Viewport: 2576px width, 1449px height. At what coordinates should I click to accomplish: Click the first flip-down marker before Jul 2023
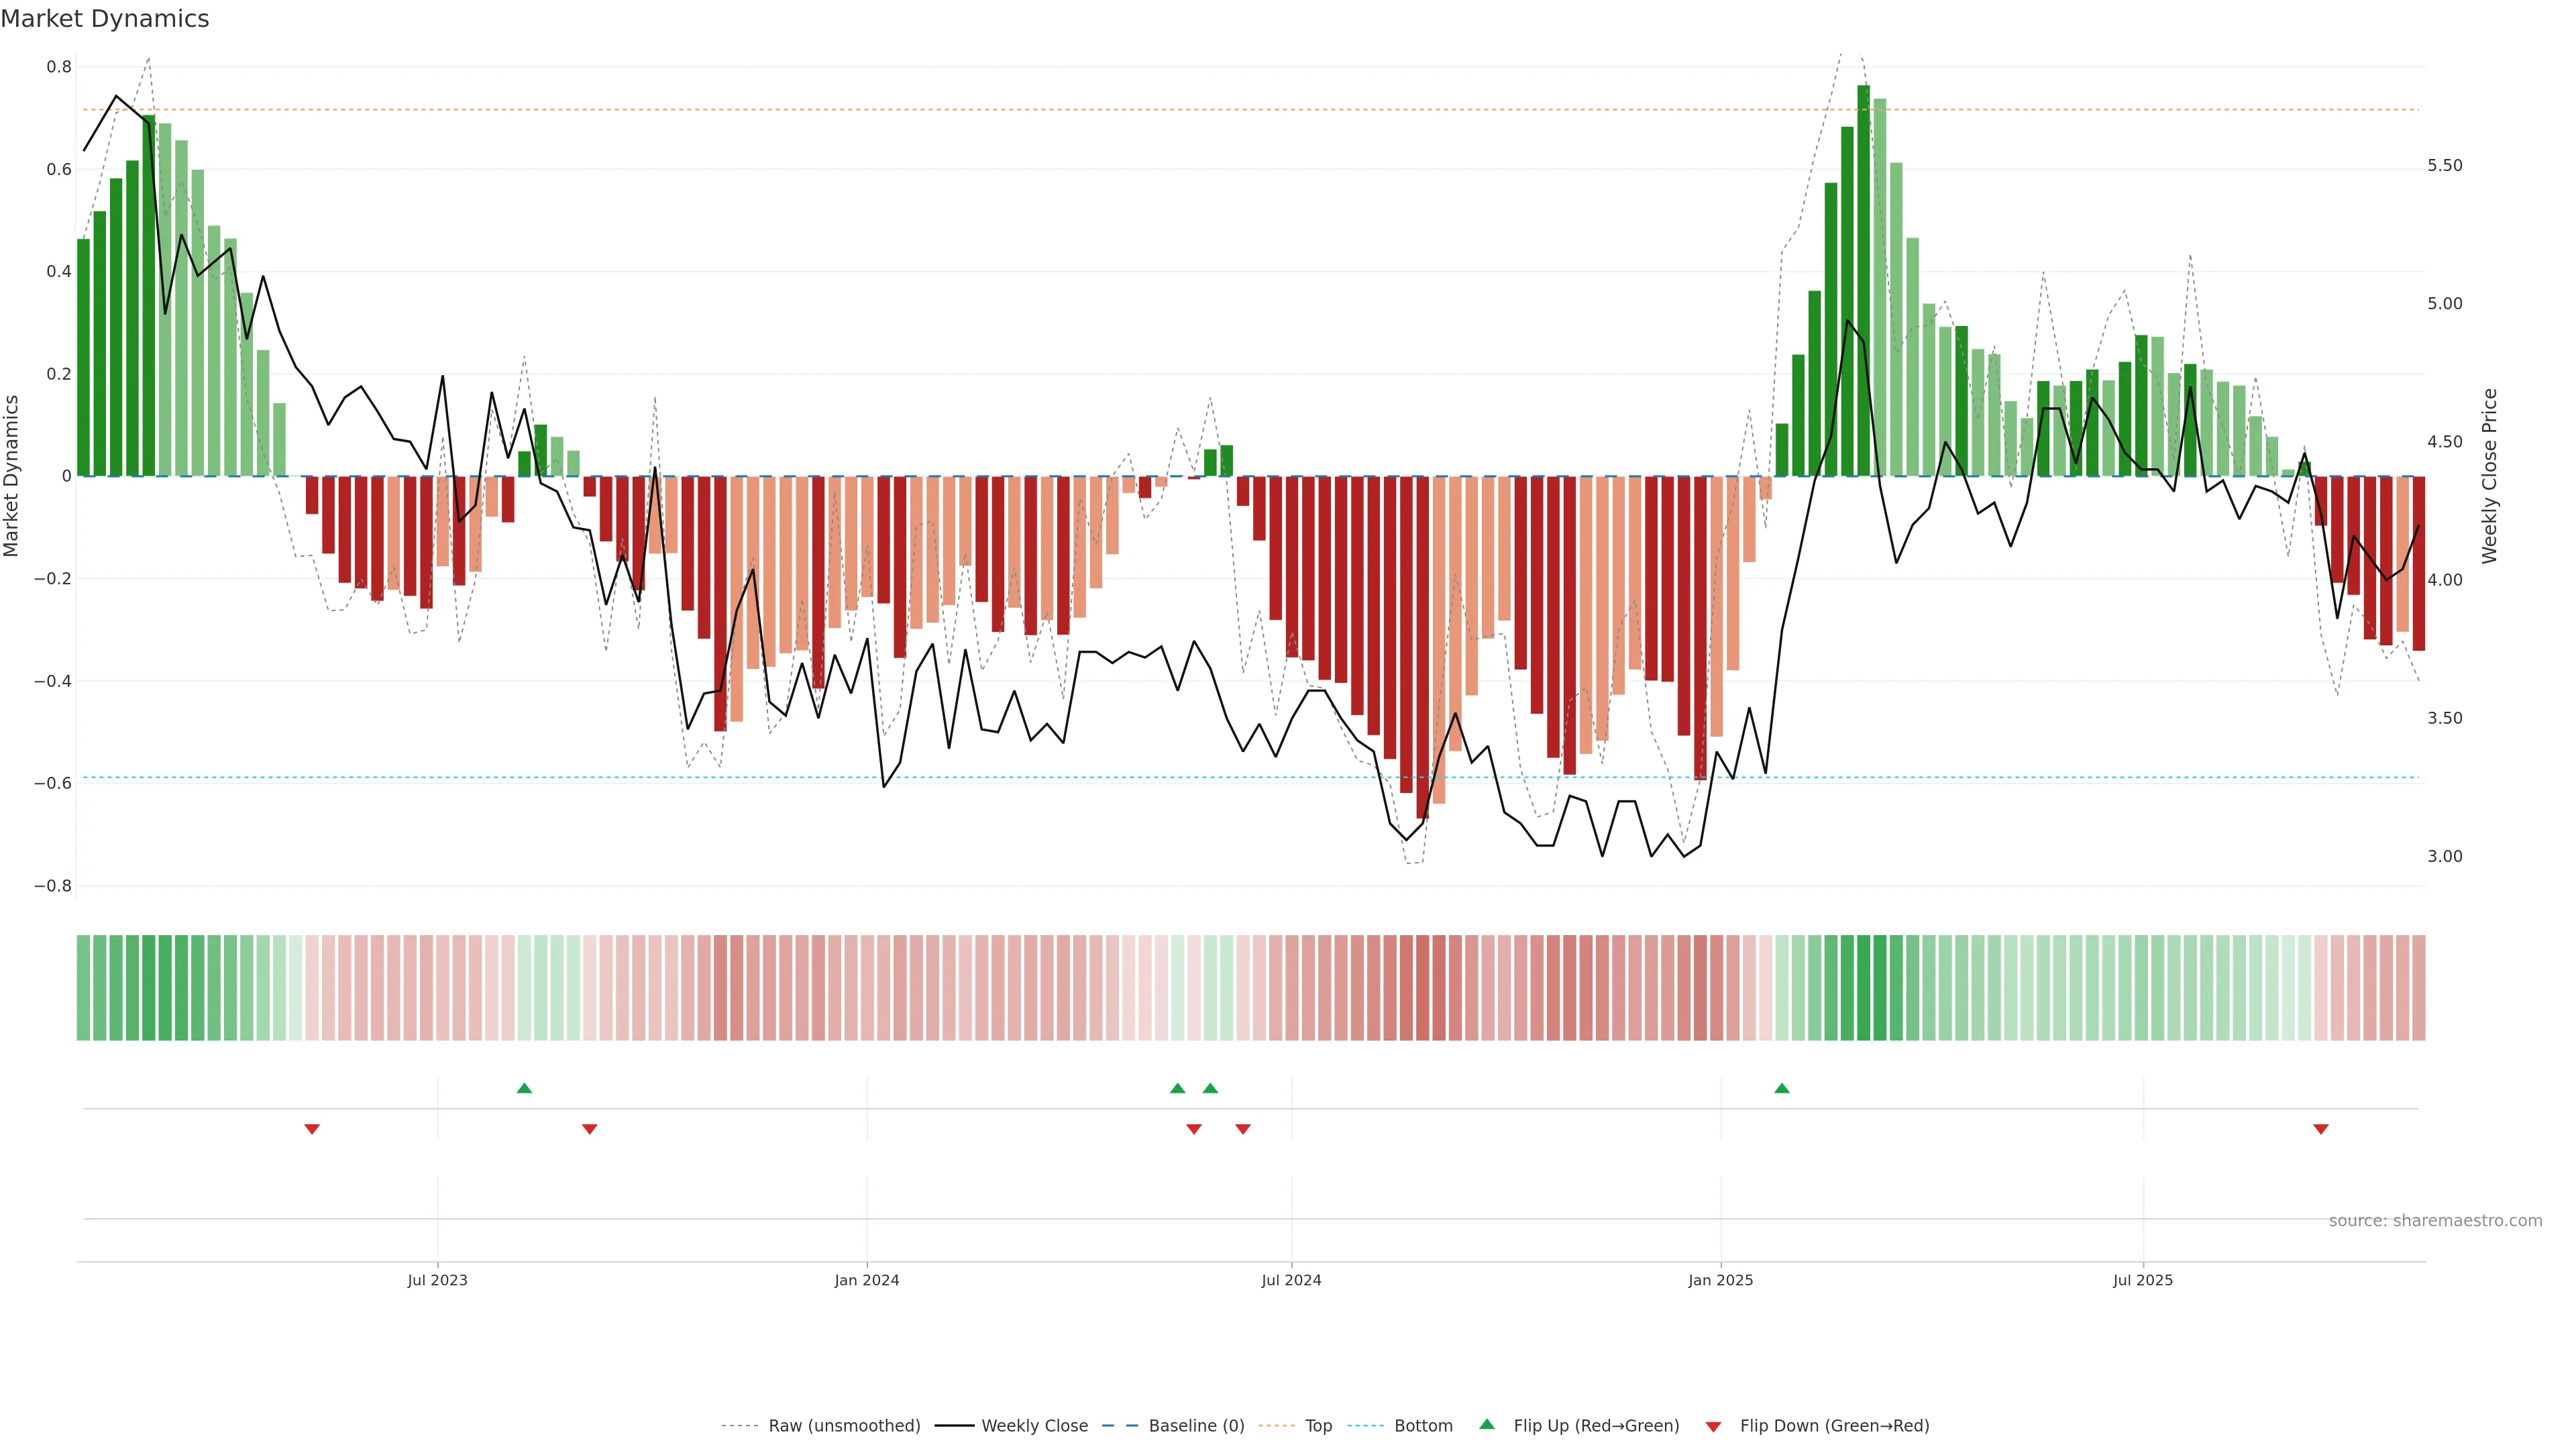[312, 1129]
